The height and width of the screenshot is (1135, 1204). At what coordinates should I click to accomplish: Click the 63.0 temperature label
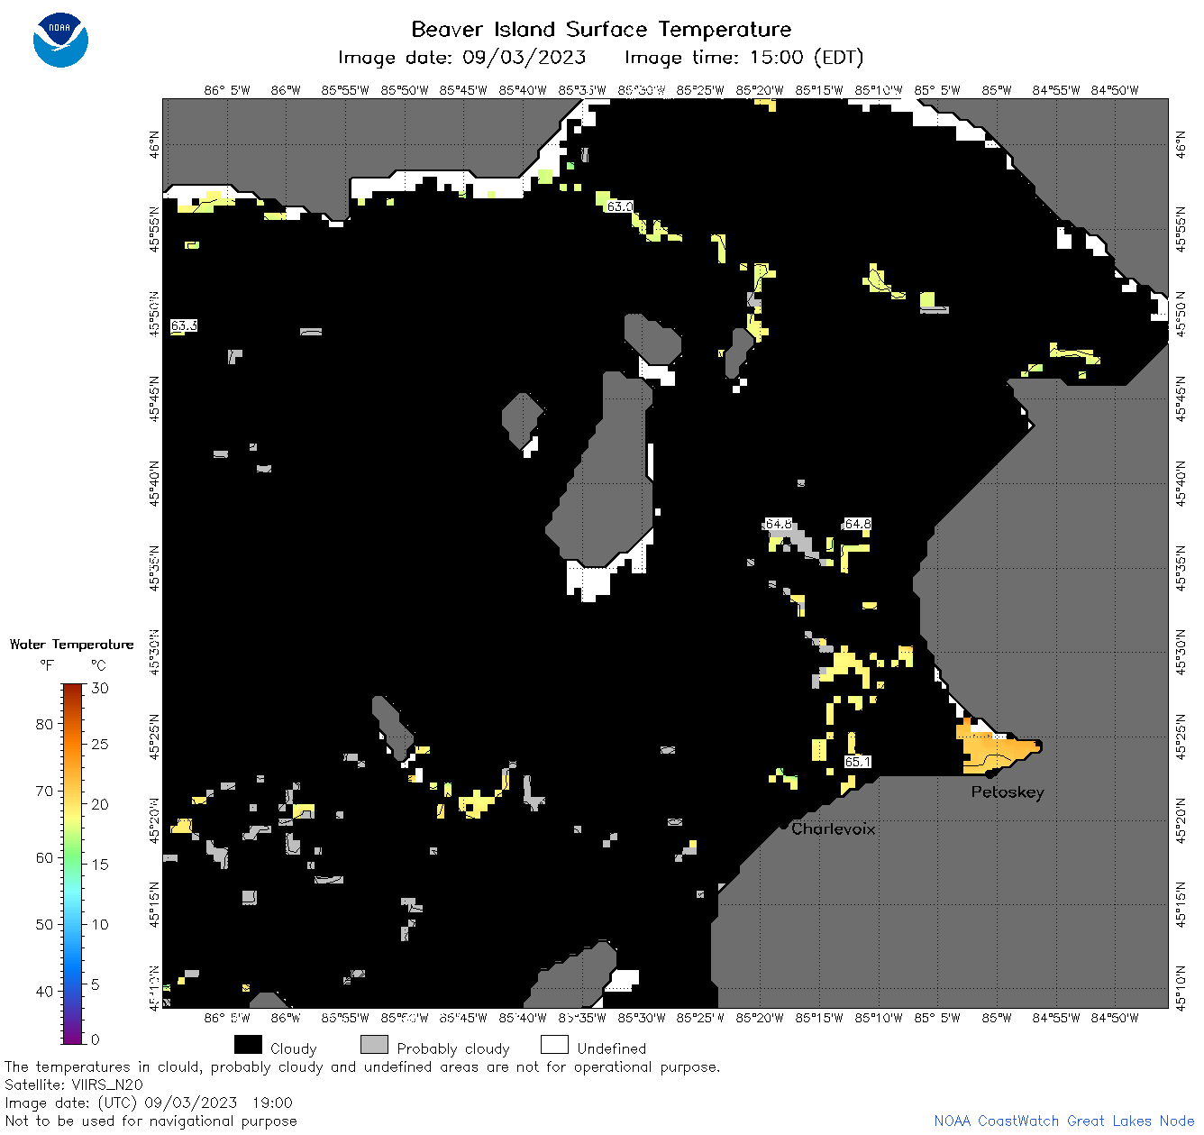(619, 206)
